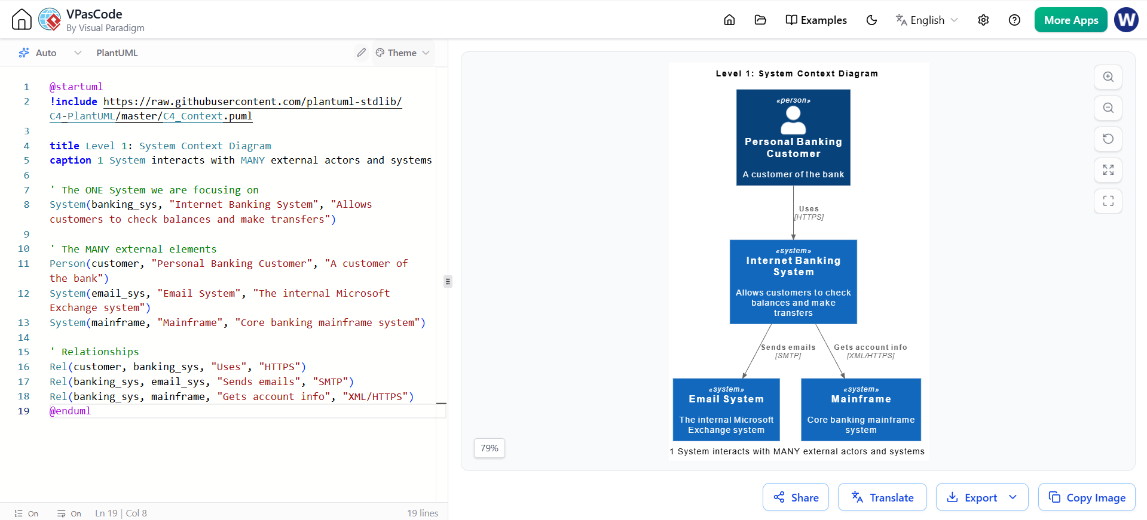1147x520 pixels.
Task: Click the Sends emails [SMTP] label
Action: [788, 351]
